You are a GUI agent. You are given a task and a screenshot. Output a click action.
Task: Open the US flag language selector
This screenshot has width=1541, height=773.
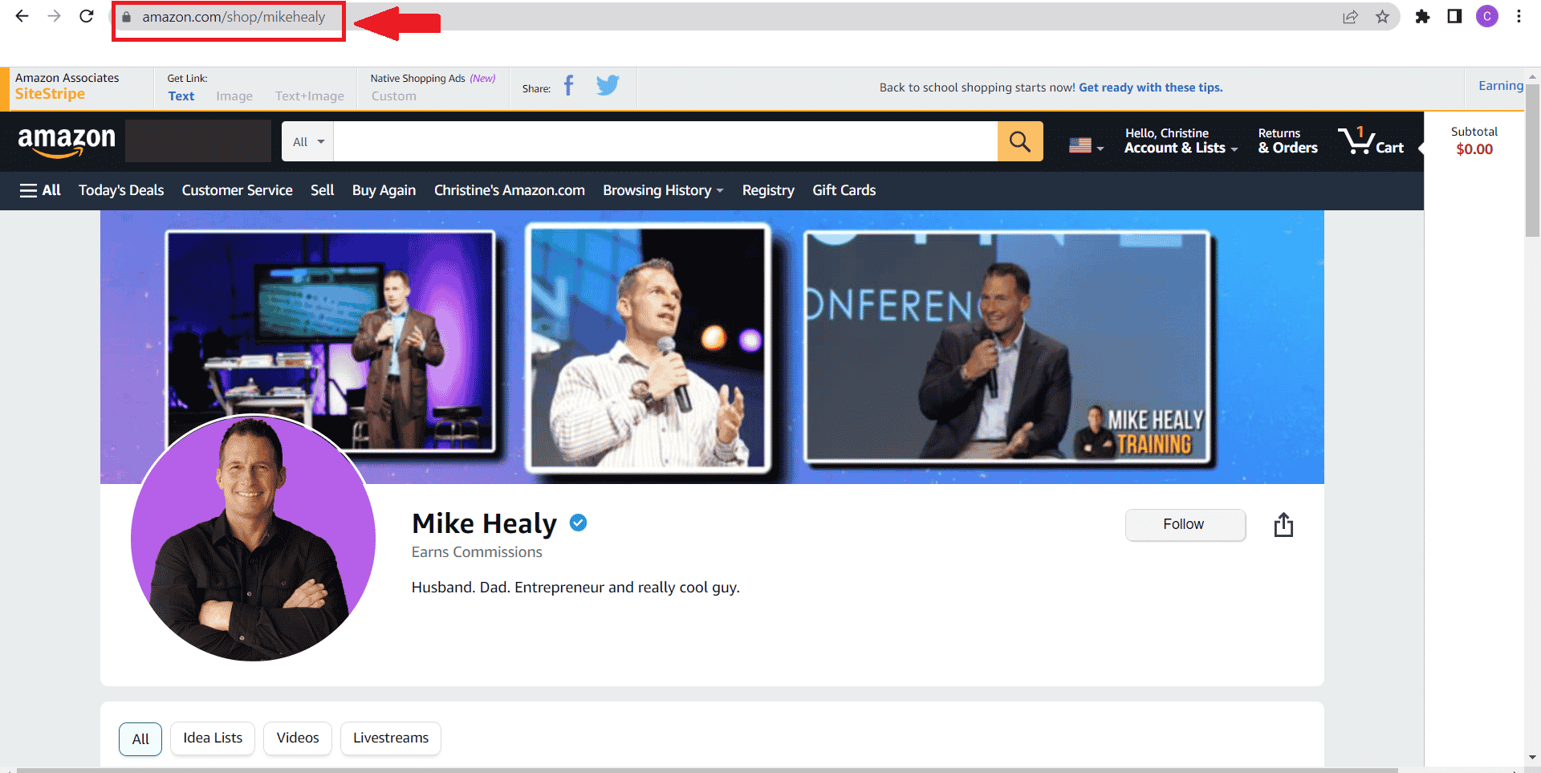[1087, 145]
